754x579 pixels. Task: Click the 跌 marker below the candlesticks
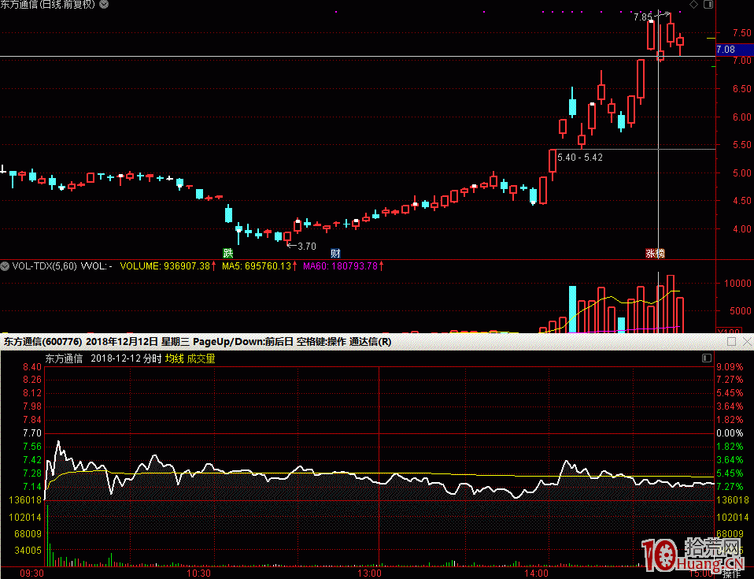click(228, 253)
